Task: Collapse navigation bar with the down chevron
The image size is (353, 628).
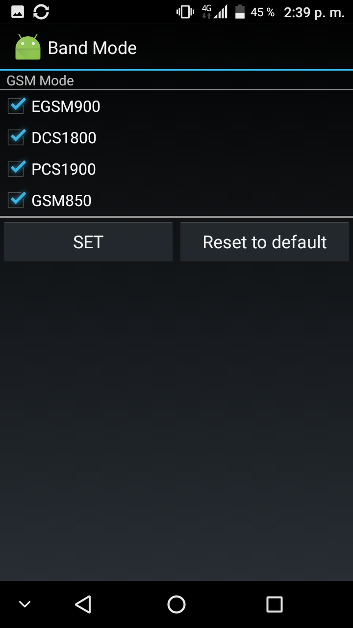Action: point(25,604)
